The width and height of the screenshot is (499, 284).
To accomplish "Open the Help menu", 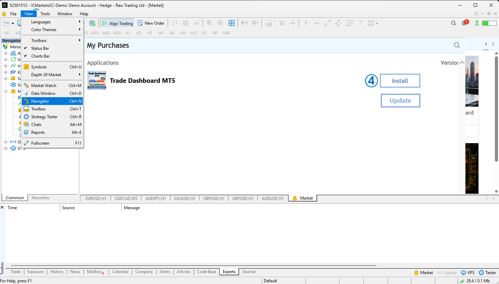I will 84,14.
